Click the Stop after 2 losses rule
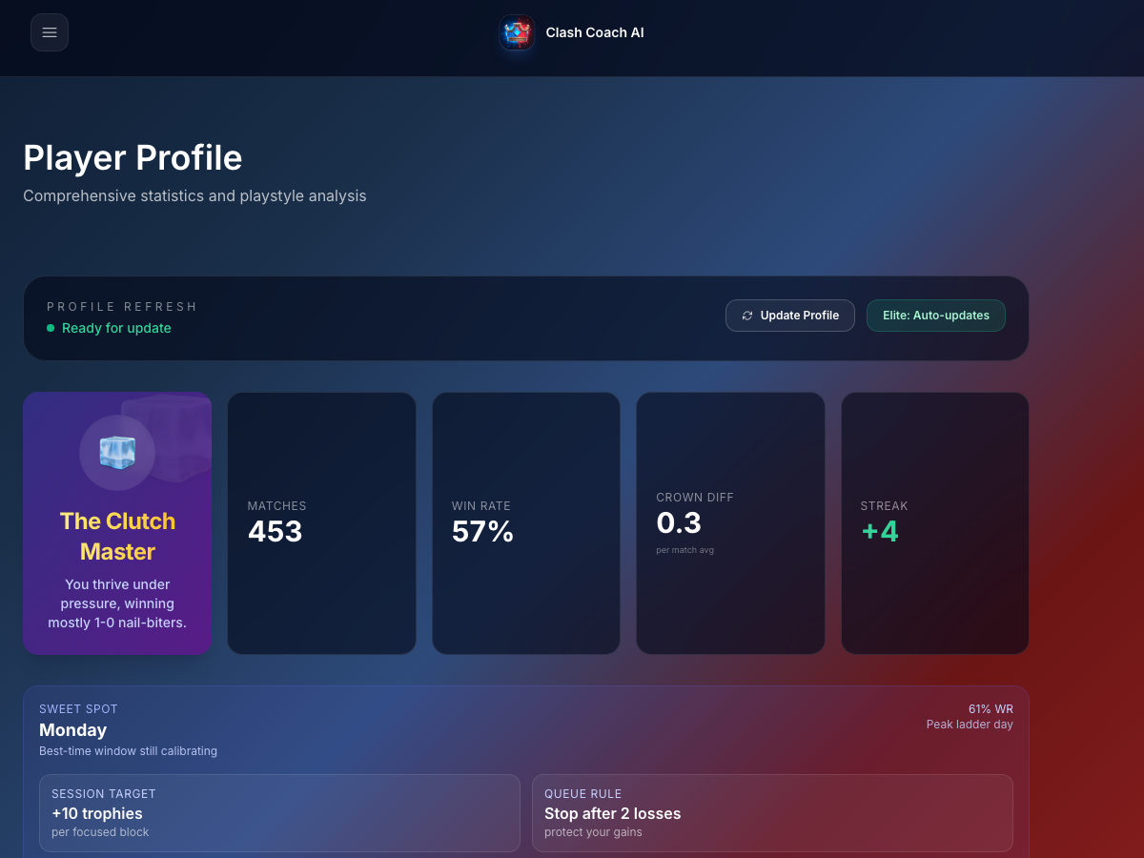The width and height of the screenshot is (1144, 858). click(x=612, y=813)
